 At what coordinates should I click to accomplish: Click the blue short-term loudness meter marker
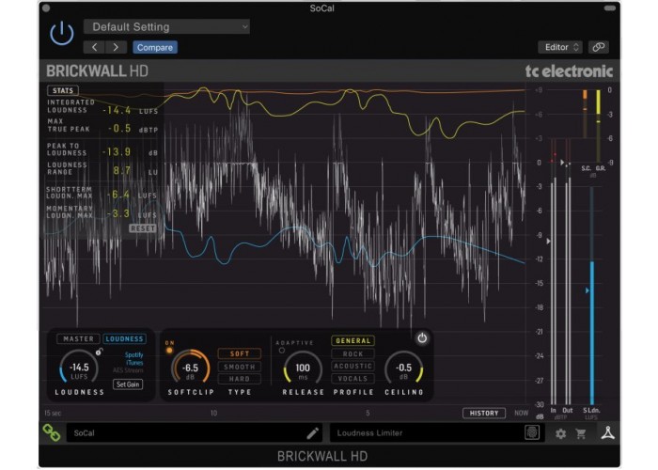[x=587, y=290]
